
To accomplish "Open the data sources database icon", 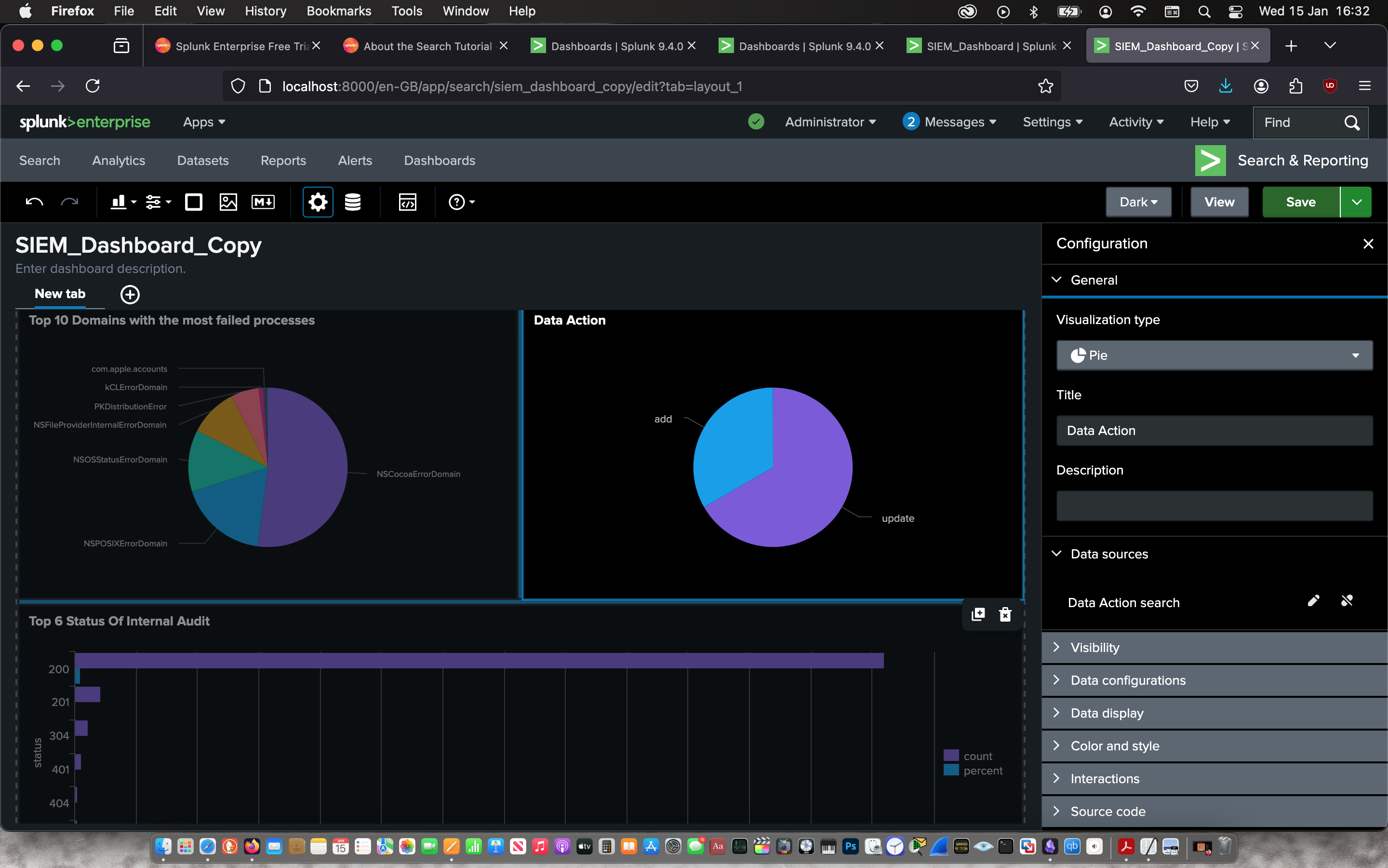I will point(352,202).
